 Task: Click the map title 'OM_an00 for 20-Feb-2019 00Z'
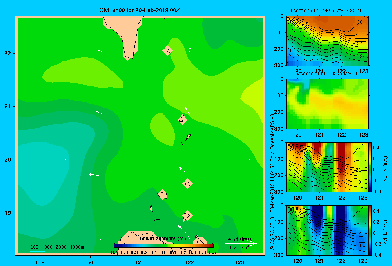pos(140,10)
